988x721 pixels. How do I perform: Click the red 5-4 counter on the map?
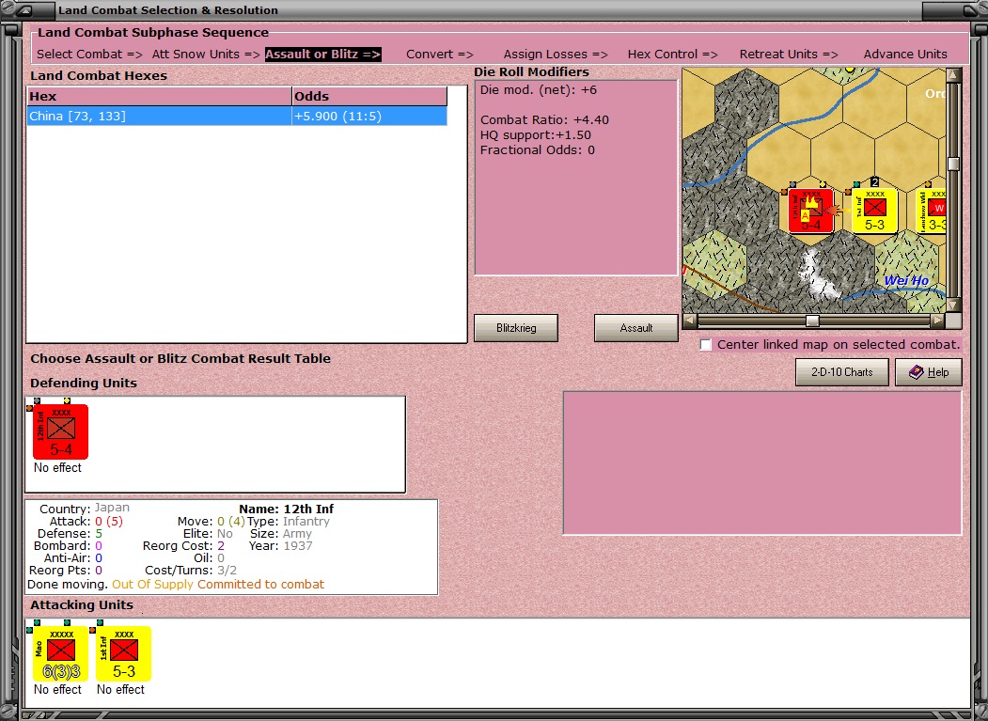(810, 211)
